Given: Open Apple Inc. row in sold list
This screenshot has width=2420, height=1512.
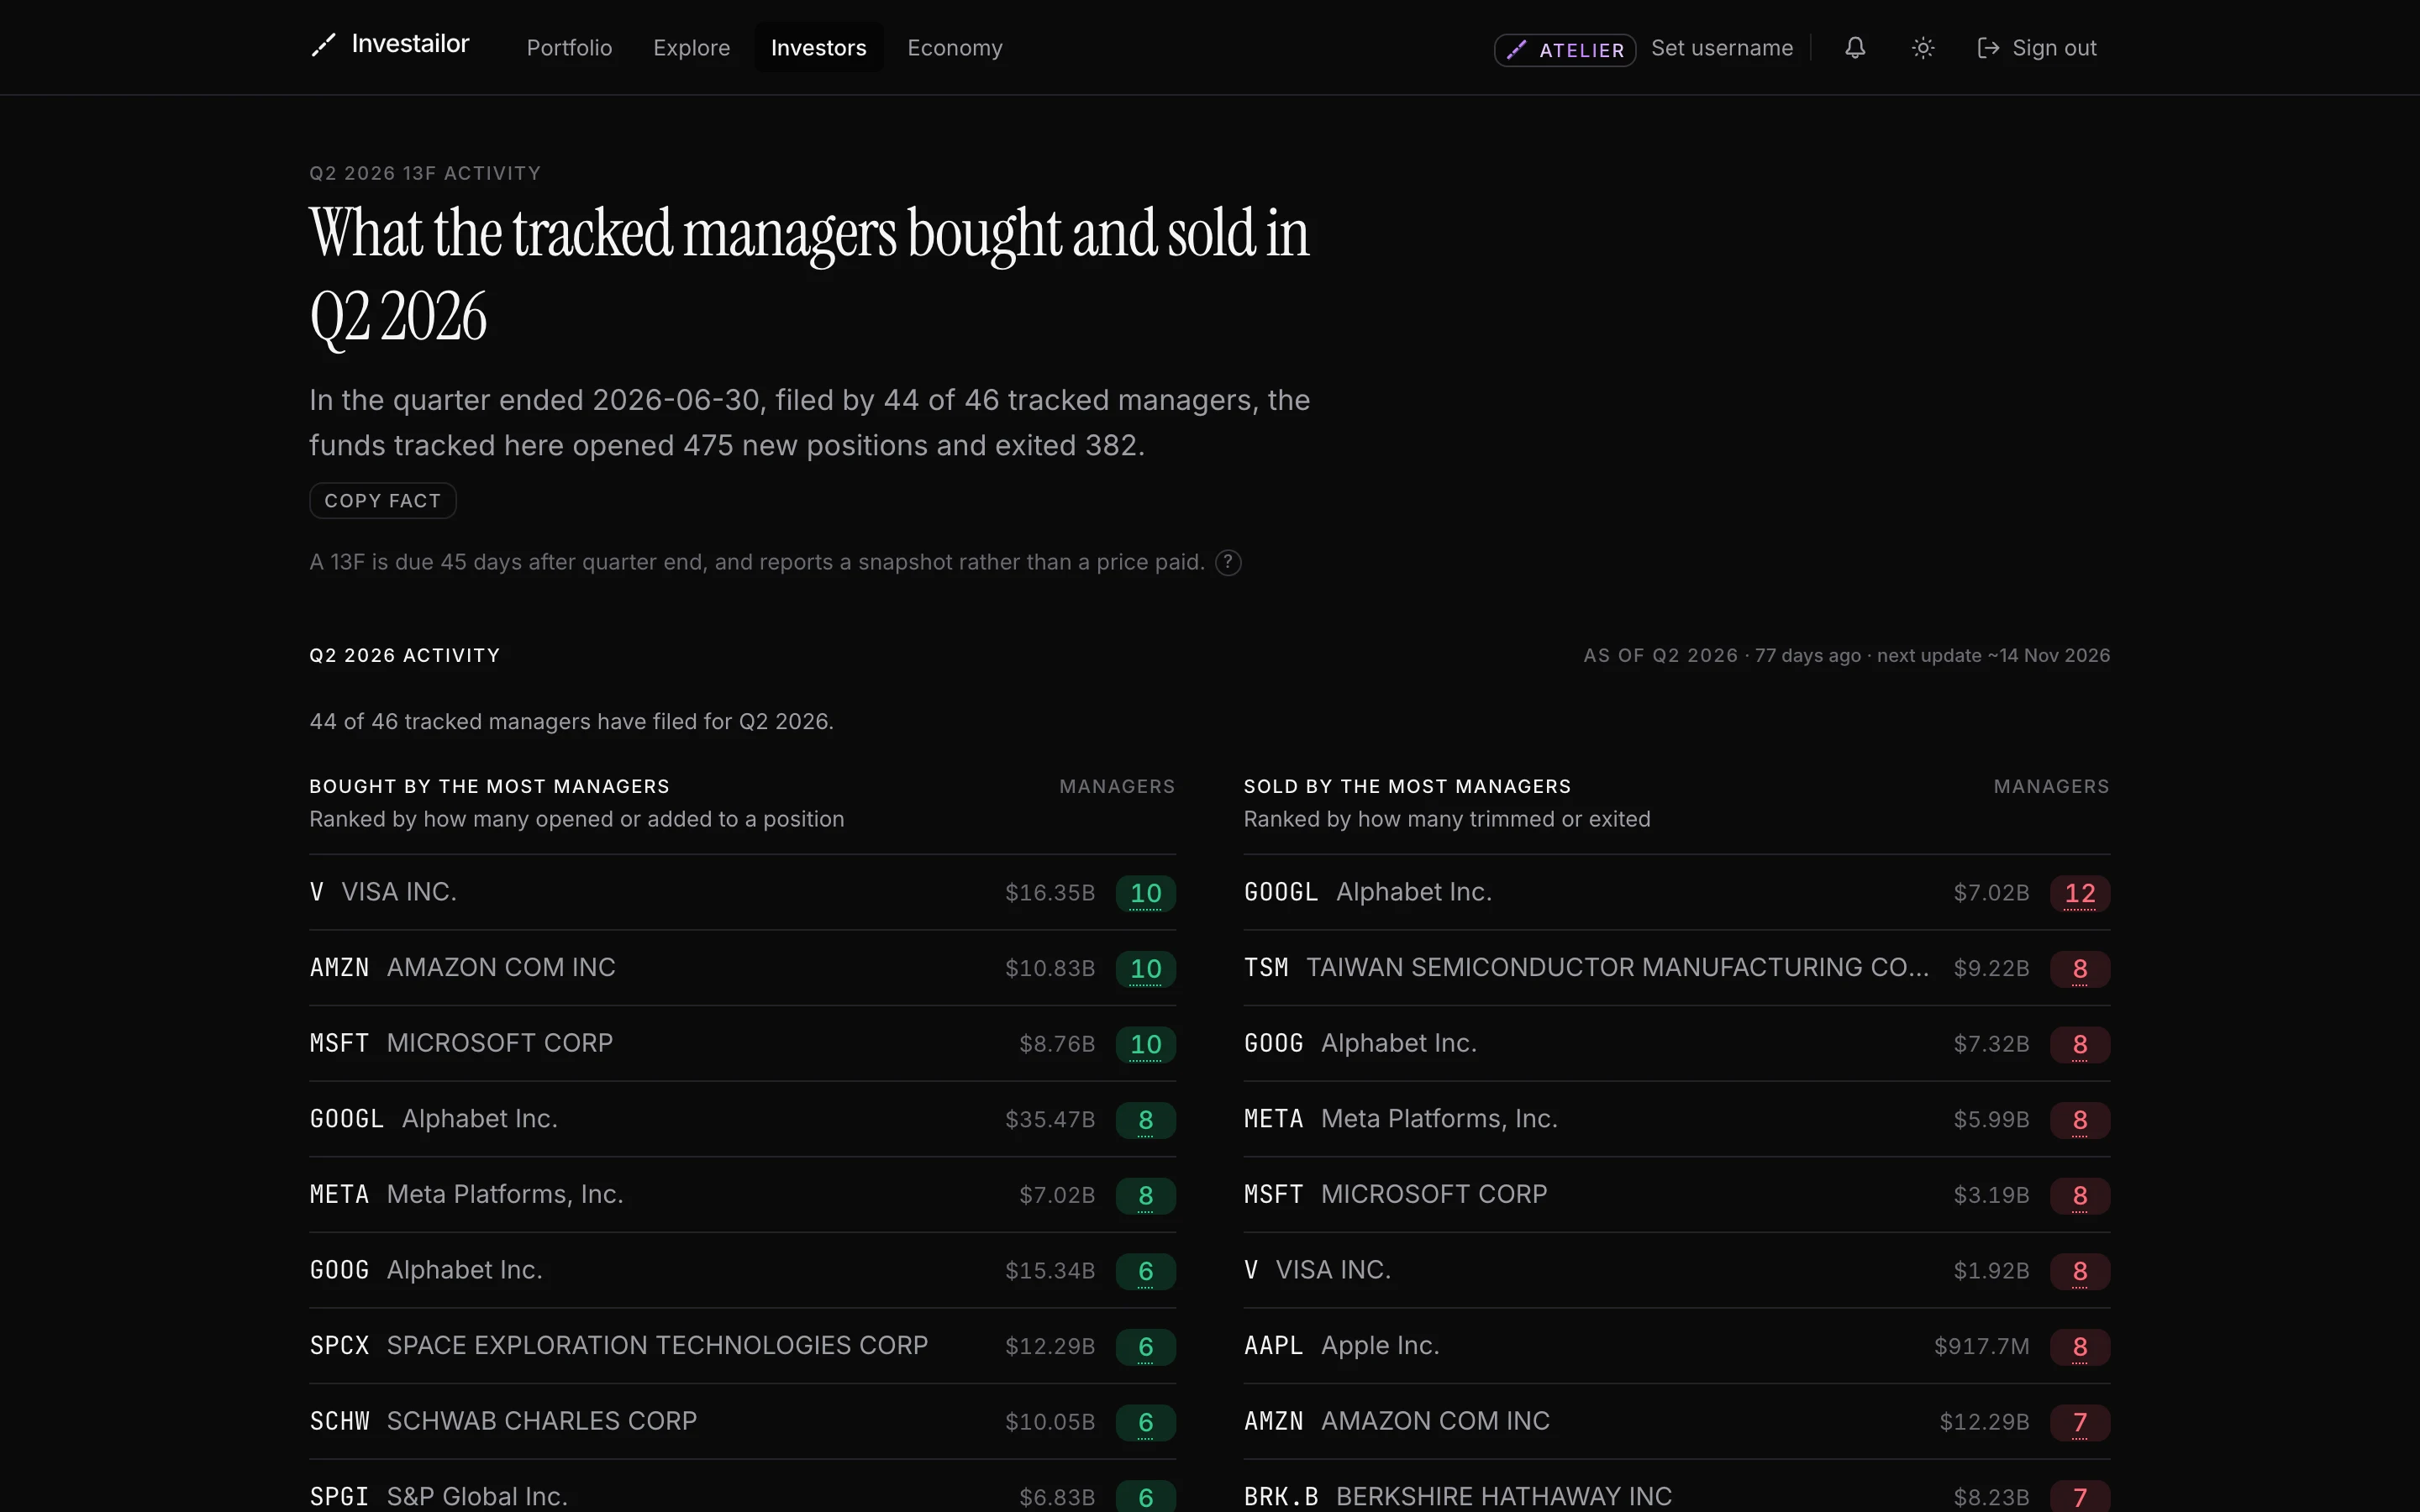Looking at the screenshot, I should [x=1676, y=1346].
